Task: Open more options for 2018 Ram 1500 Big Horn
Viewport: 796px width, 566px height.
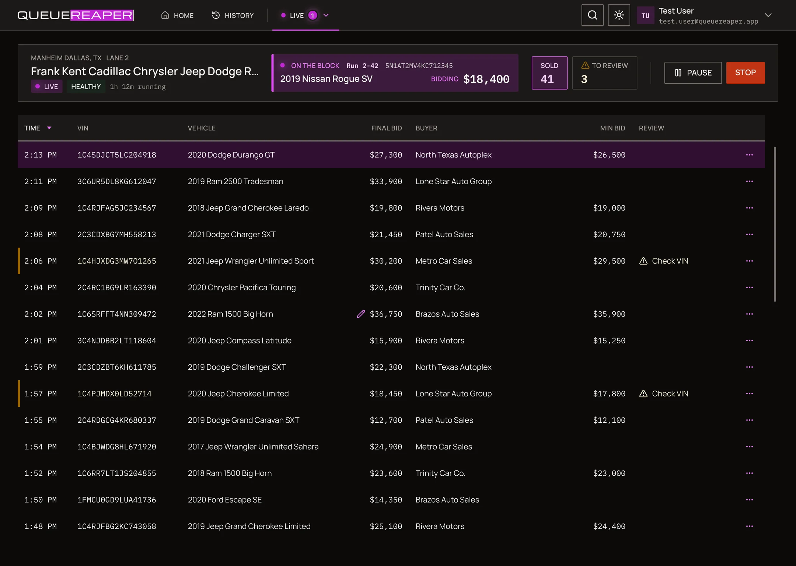Action: [x=749, y=473]
